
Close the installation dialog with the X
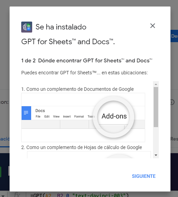click(153, 26)
